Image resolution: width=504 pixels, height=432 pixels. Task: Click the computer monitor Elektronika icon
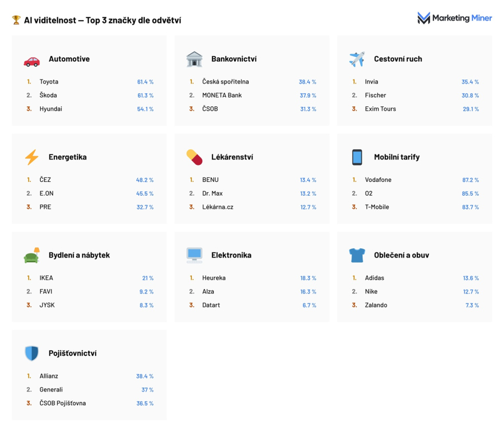point(194,255)
